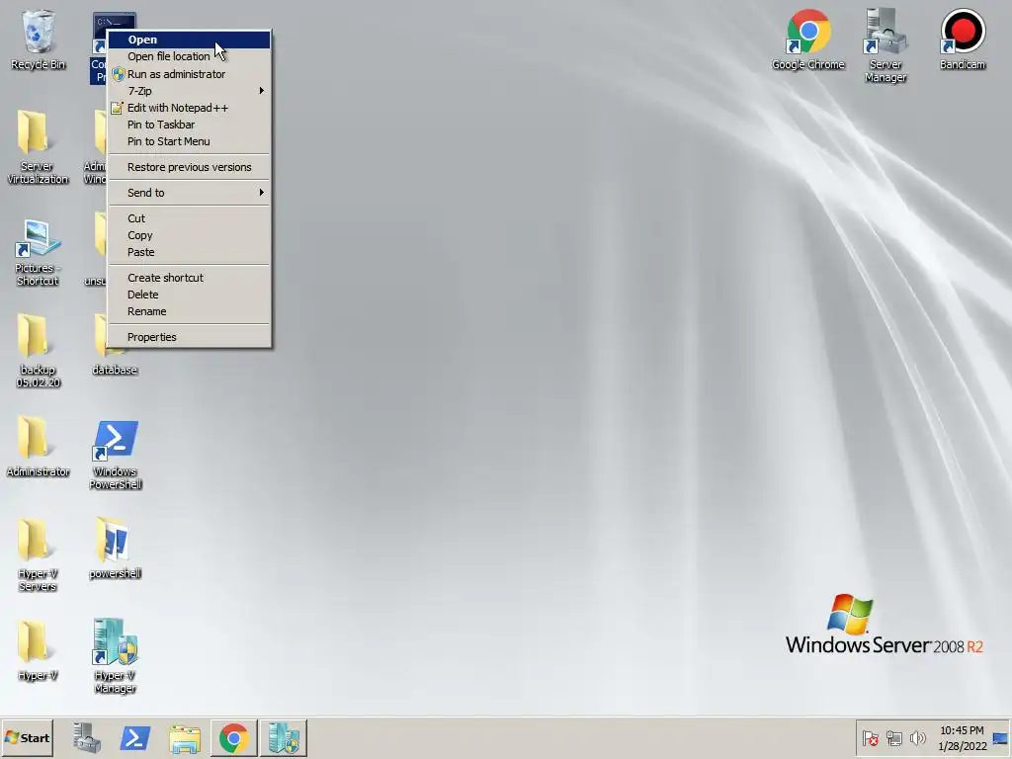The height and width of the screenshot is (759, 1012).
Task: Select the Server Virtualization folder
Action: point(38,147)
